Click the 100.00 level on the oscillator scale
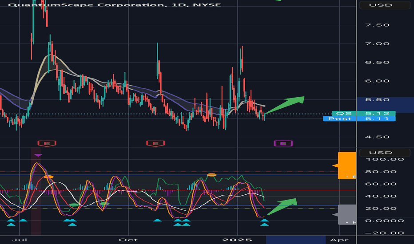Image resolution: width=414 pixels, height=244 pixels. (x=384, y=159)
